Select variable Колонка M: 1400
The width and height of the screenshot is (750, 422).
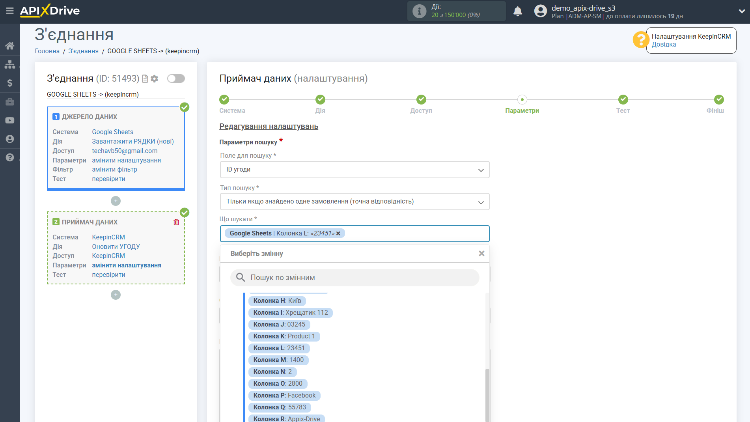pos(278,360)
